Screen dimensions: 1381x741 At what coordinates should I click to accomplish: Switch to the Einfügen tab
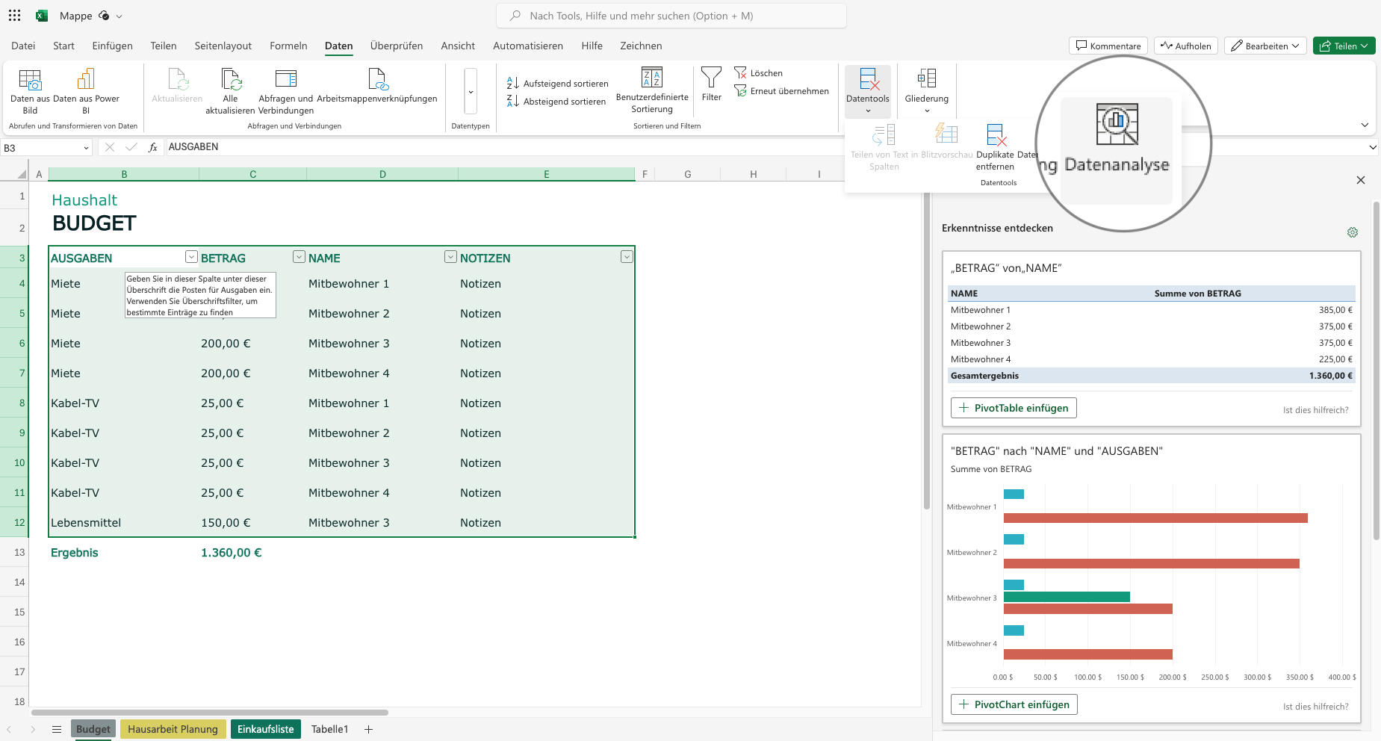(x=112, y=46)
